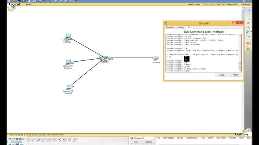Click Fast Forward Time

point(55,135)
